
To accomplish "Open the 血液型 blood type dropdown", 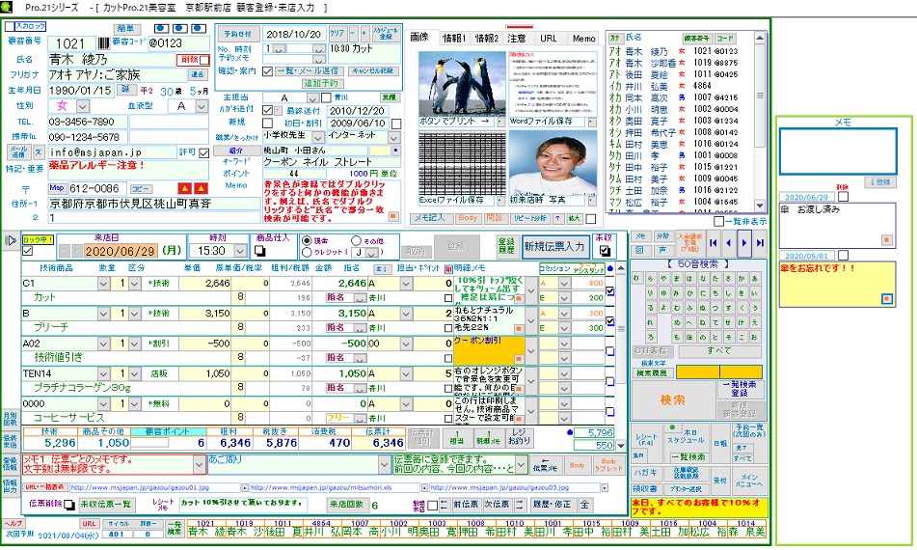I will point(202,106).
